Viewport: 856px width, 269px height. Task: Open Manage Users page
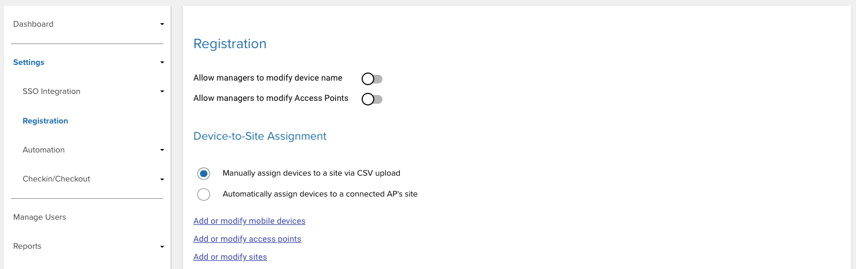[x=39, y=217]
